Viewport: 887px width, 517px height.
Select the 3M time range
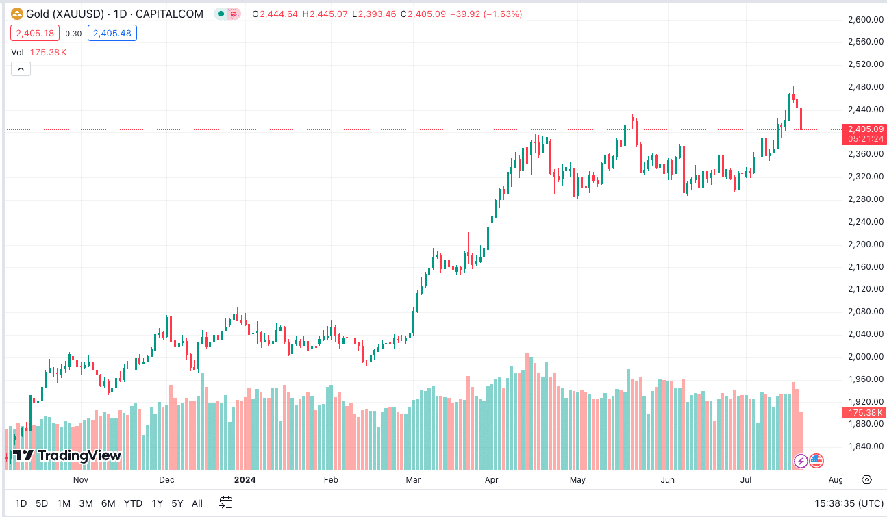pos(86,503)
